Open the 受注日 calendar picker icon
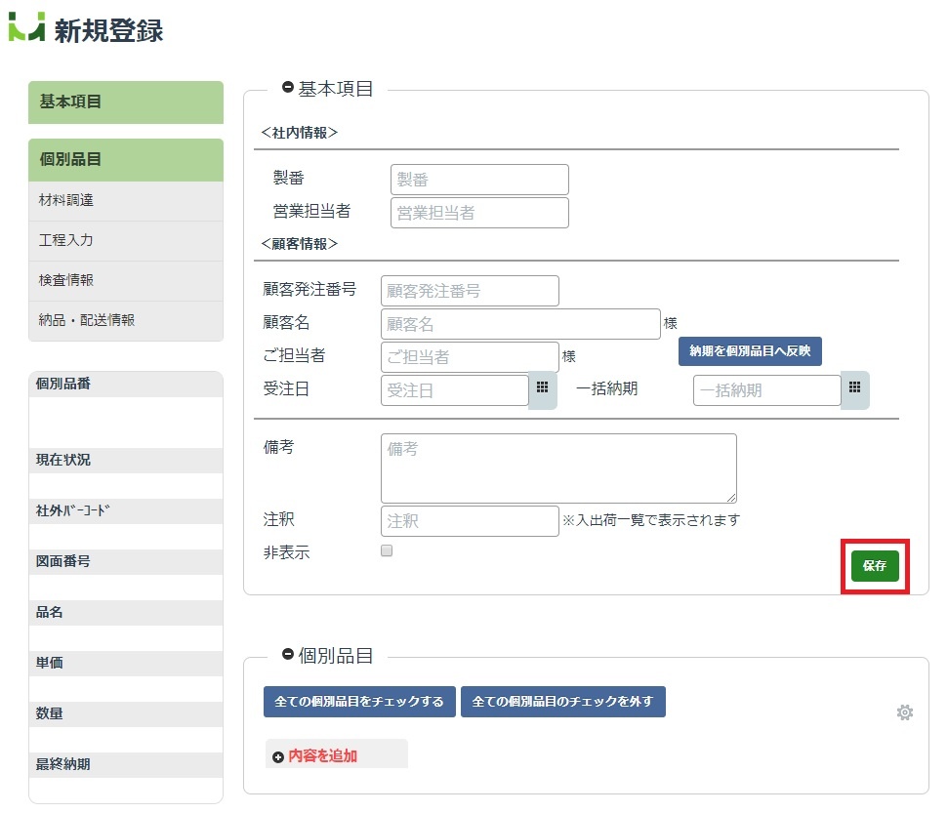948x813 pixels. (542, 389)
